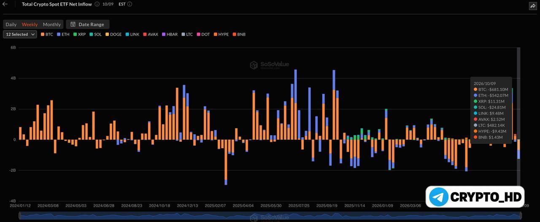
Task: Toggle the AVAX series in the legend
Action: pyautogui.click(x=151, y=34)
